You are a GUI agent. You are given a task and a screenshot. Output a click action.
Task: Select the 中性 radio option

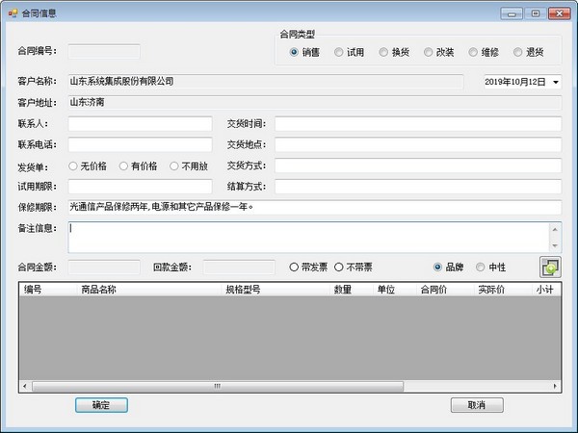point(491,267)
